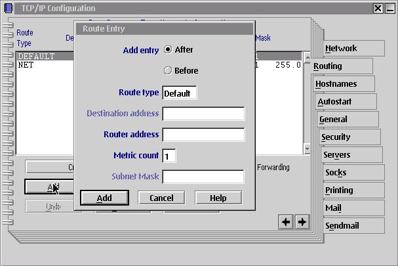Select the Before radio button
The image size is (398, 266).
click(168, 71)
